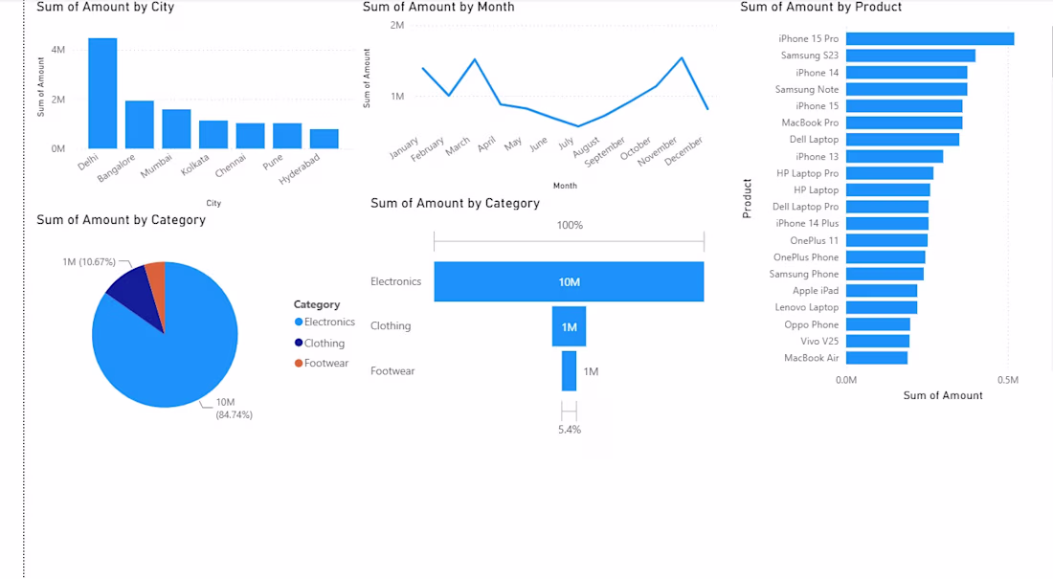Click the Electronics legend marker
The width and height of the screenshot is (1053, 579).
(299, 322)
